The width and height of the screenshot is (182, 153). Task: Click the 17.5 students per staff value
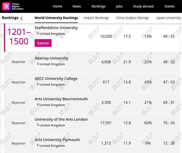tap(127, 36)
